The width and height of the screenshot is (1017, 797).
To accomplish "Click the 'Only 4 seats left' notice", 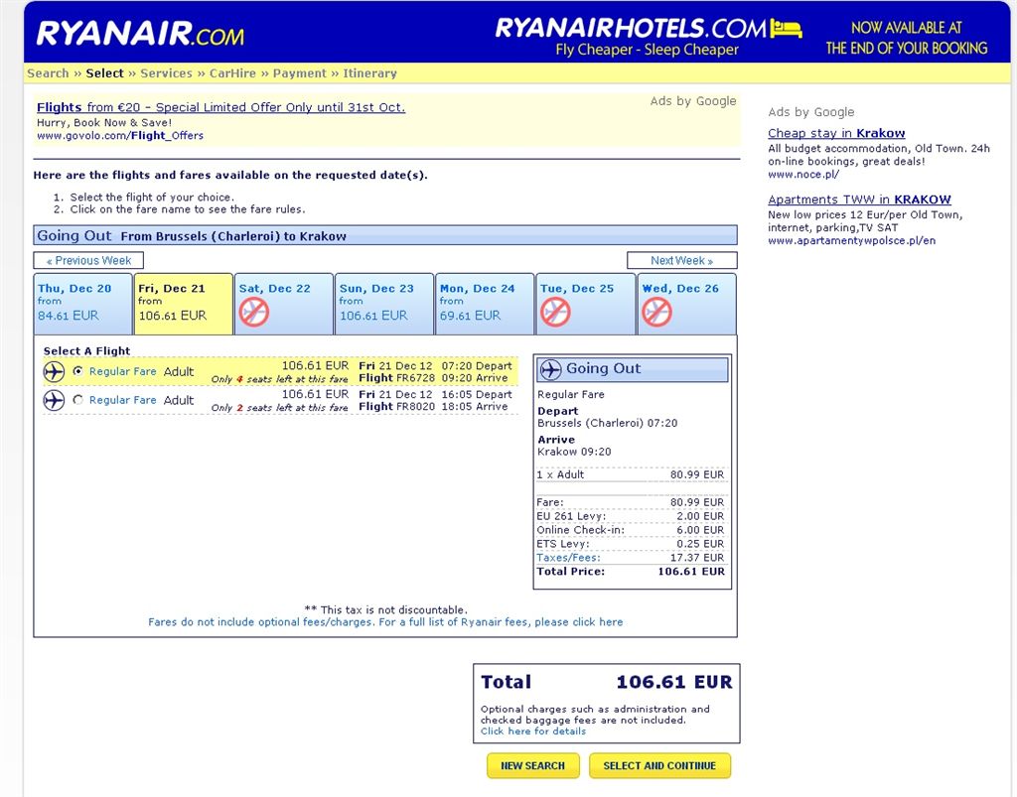I will (x=279, y=379).
